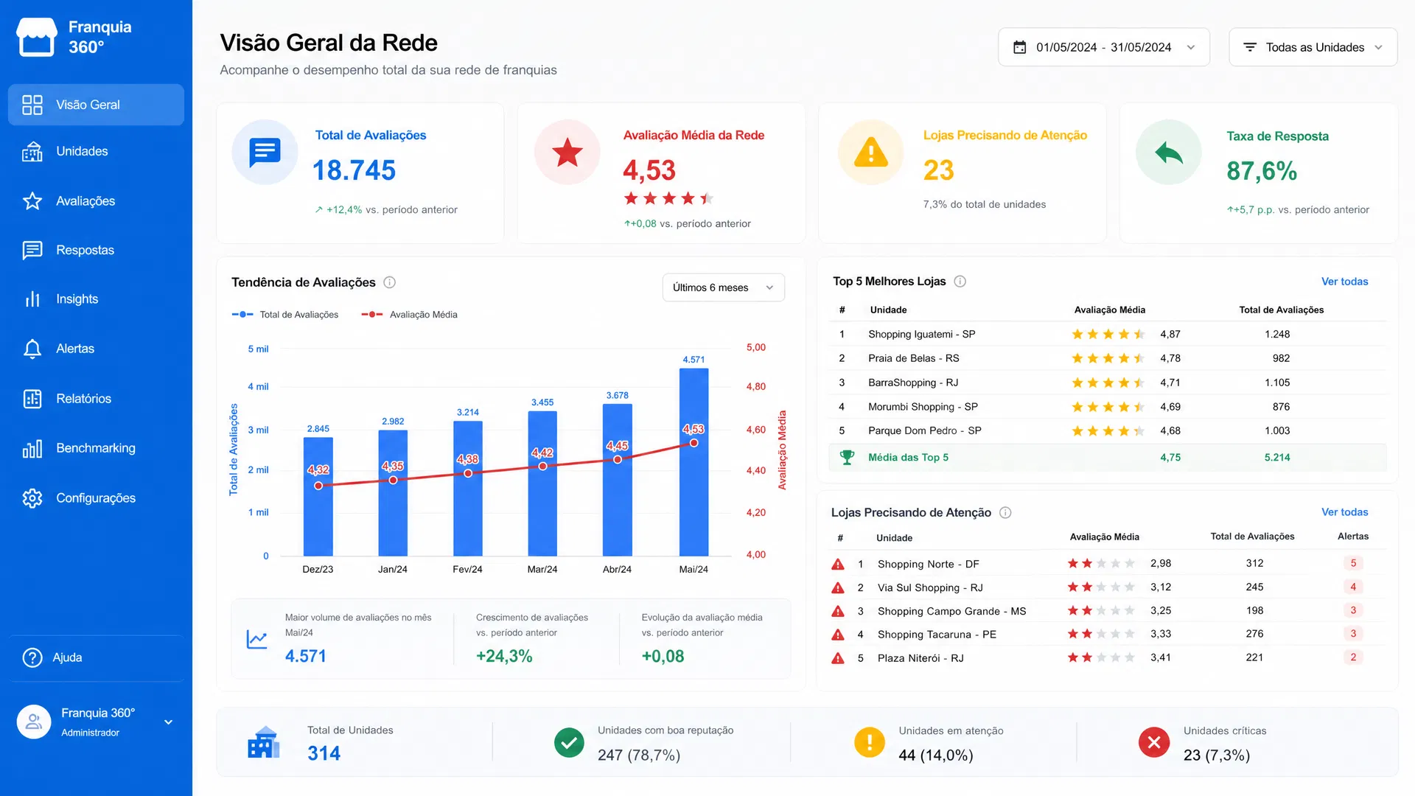Click the Franquia 360° store logo icon
Viewport: 1415px width, 796px height.
point(36,37)
